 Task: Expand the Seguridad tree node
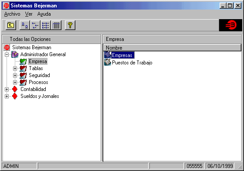click(15, 75)
